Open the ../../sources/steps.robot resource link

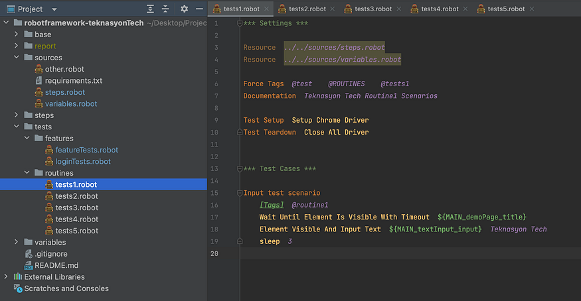334,47
